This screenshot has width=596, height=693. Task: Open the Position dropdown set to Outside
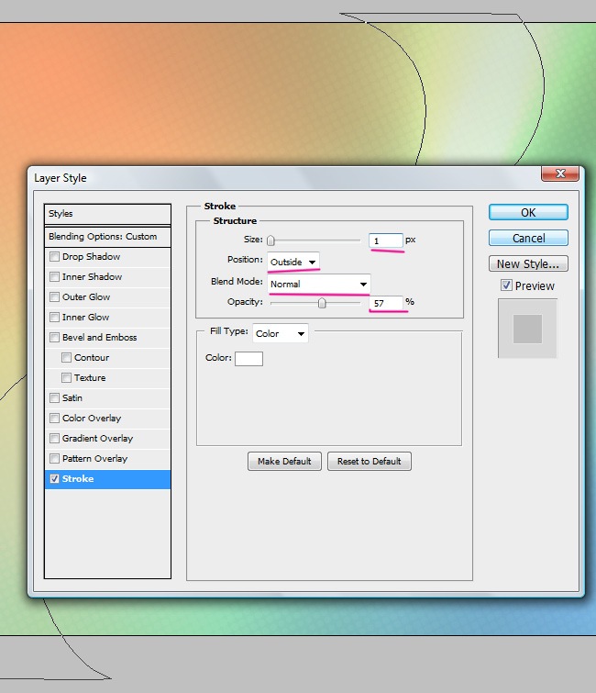pyautogui.click(x=293, y=263)
